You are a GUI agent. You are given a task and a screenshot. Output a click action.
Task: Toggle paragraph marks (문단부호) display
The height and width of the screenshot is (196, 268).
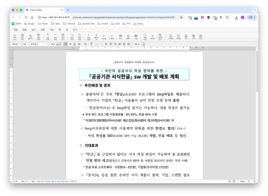click(55, 37)
